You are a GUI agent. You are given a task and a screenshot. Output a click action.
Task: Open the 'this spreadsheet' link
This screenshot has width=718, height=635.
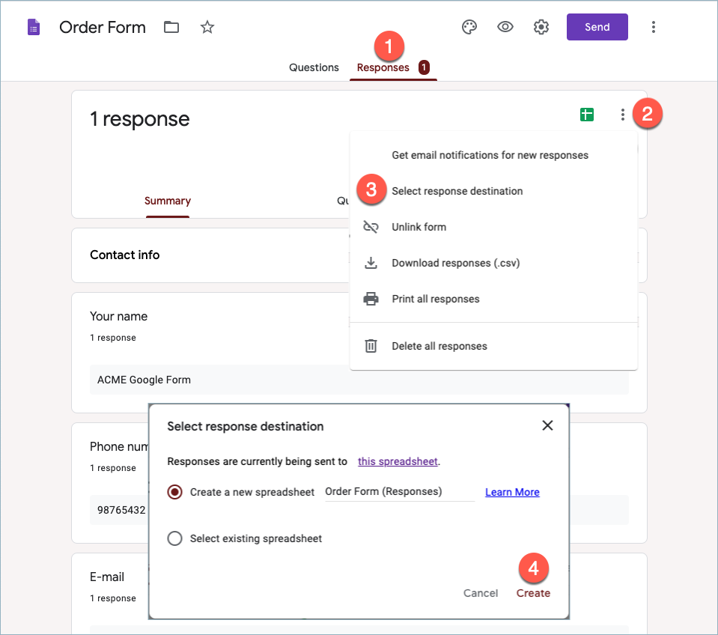[398, 461]
